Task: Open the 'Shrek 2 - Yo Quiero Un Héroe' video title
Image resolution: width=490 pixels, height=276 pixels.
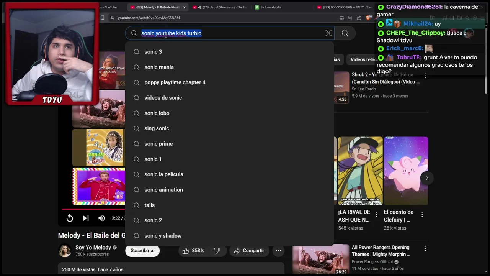Action: coord(385,78)
